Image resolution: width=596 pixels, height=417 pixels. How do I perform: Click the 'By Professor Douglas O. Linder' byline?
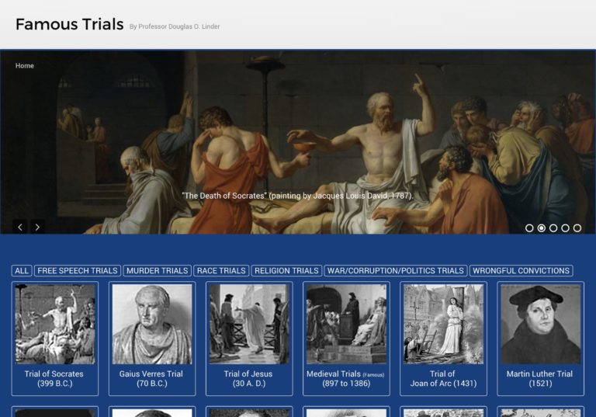175,26
